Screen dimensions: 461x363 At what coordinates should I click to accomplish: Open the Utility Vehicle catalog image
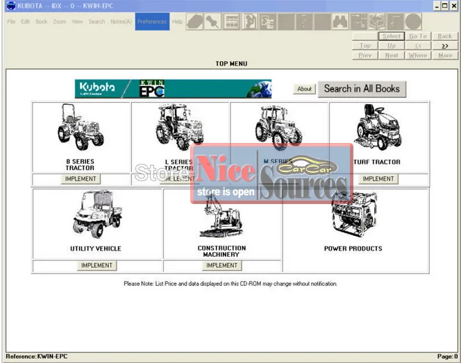(97, 214)
